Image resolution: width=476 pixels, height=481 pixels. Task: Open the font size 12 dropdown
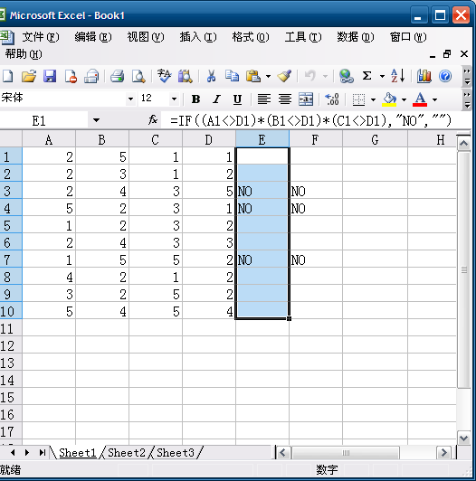pos(174,99)
